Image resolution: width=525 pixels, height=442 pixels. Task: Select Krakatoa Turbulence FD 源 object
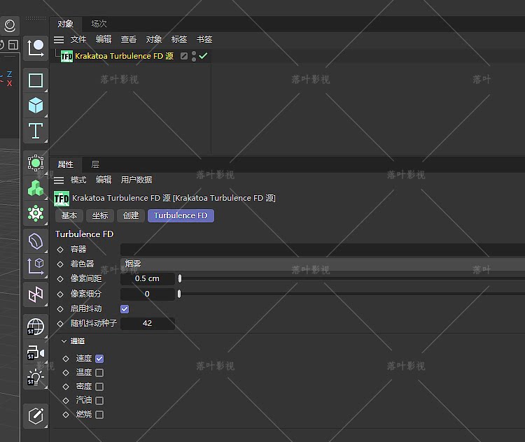coord(124,56)
